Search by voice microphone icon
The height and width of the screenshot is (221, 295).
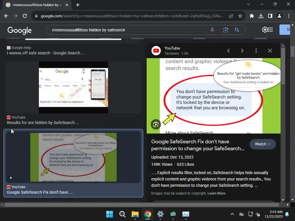click(x=212, y=30)
